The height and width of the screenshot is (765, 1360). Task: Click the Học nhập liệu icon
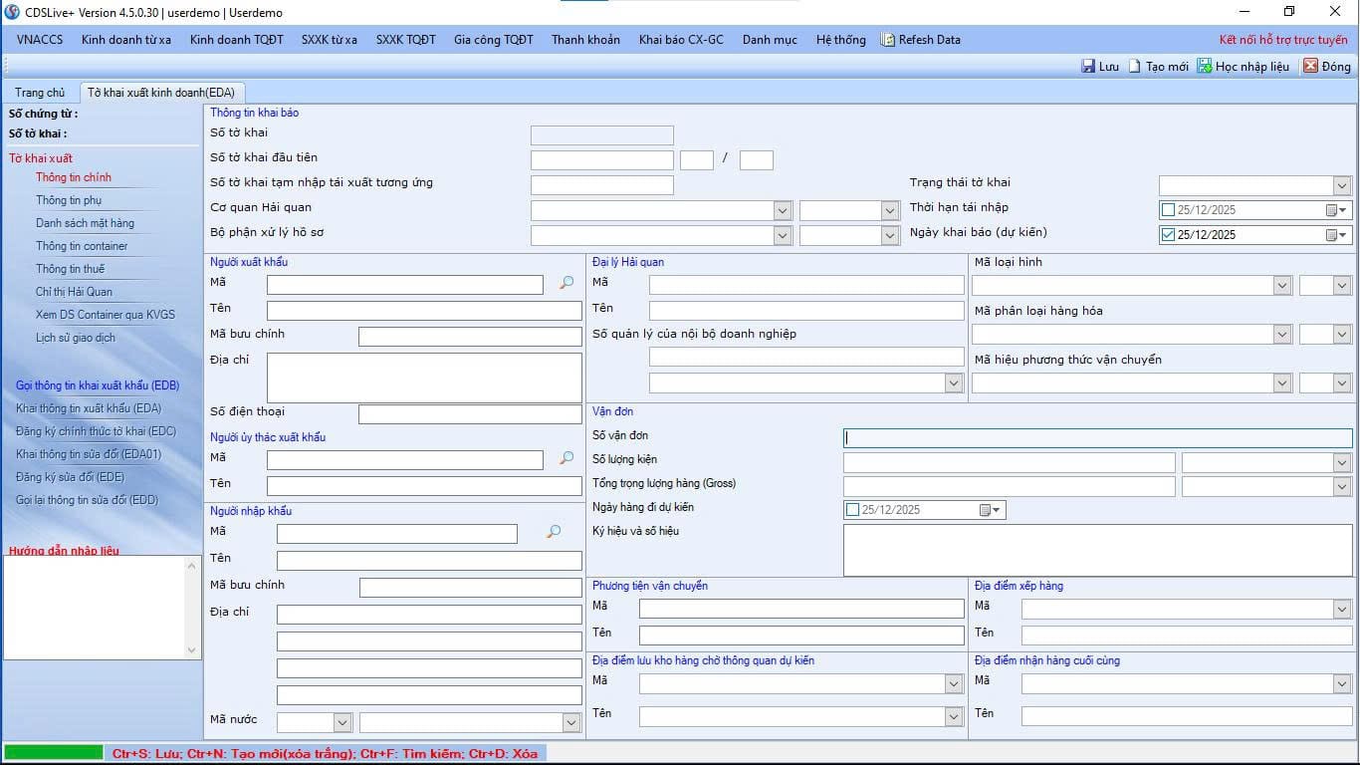(x=1205, y=67)
